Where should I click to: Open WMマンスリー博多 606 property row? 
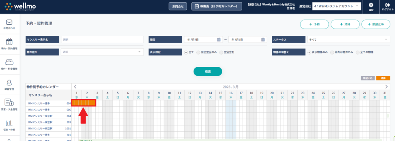[49, 109]
